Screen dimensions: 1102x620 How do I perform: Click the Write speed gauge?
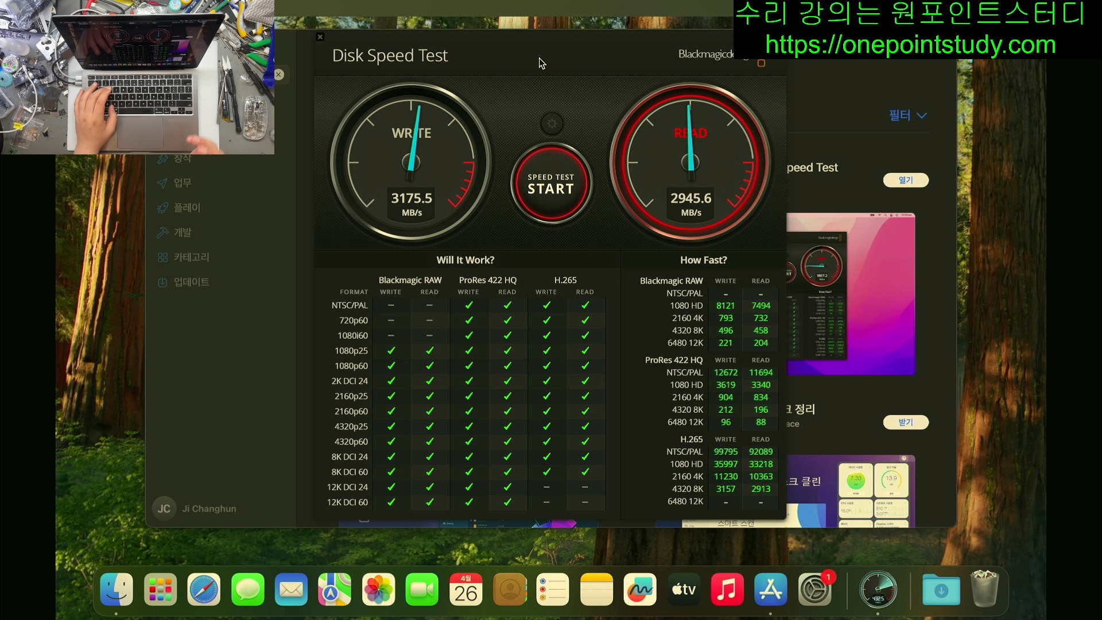411,162
